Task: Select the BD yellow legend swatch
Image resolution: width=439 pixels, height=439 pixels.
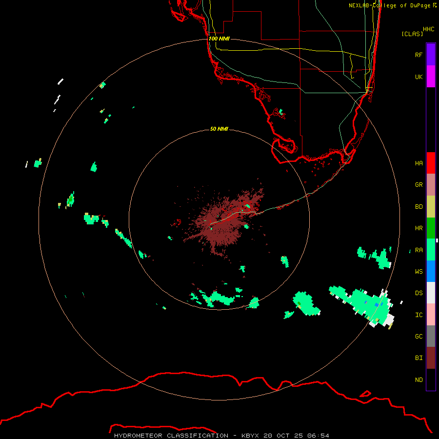Action: coord(431,207)
